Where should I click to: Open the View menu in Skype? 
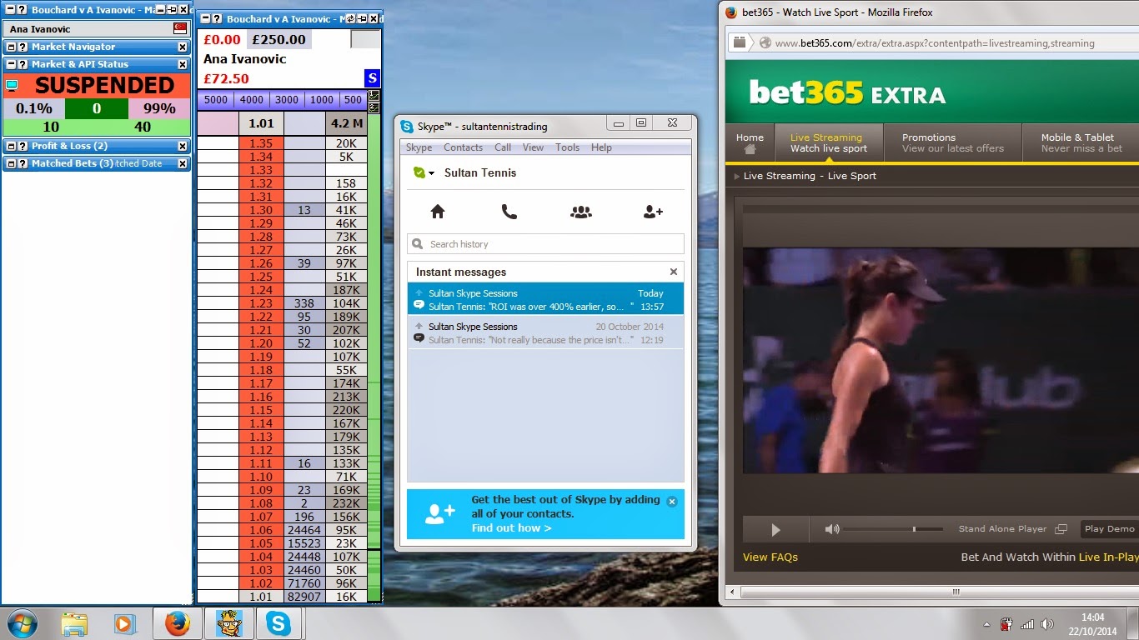pyautogui.click(x=533, y=147)
